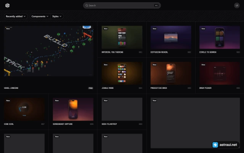Open the Seek Filmstrip placeholder thumbnail
The image size is (244, 153).
[x=122, y=109]
